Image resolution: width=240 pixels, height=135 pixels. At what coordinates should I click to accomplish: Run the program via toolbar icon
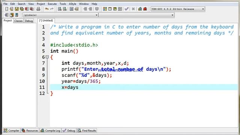point(110,9)
